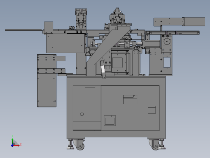Select the inset framed panel on the cabinet front
210x158 pixels.
click(x=110, y=120)
